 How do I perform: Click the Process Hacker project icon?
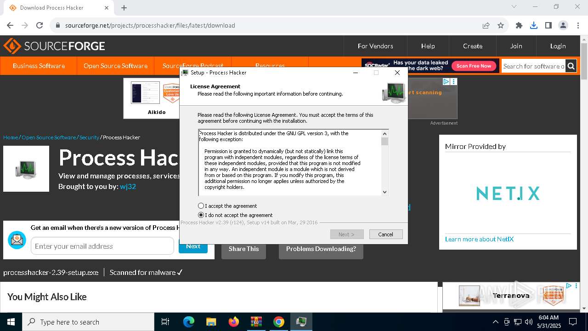click(26, 169)
